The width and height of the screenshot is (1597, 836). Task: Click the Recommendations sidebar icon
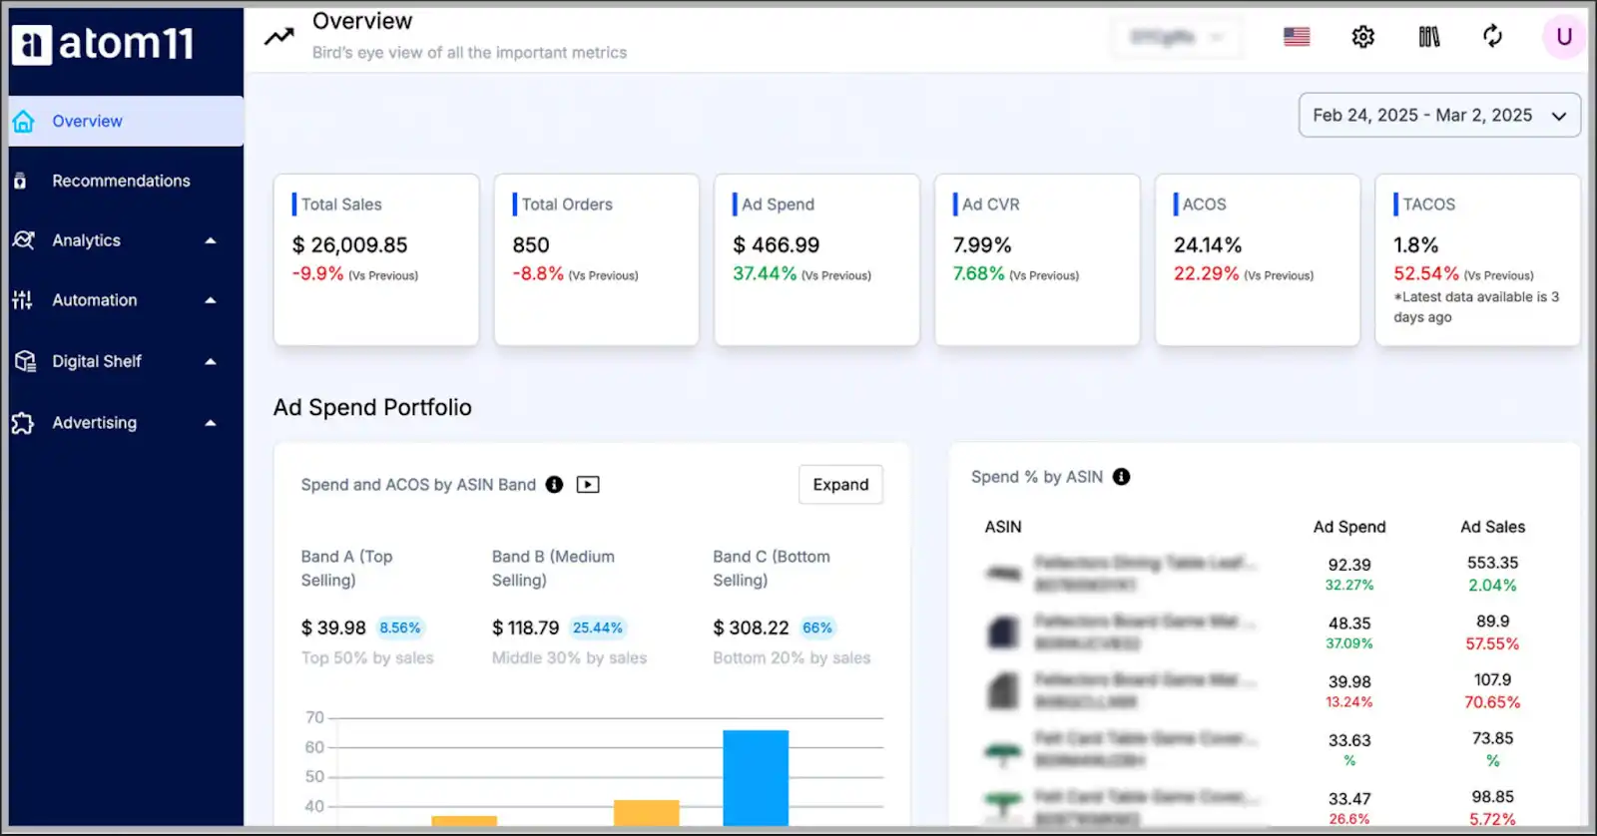20,181
